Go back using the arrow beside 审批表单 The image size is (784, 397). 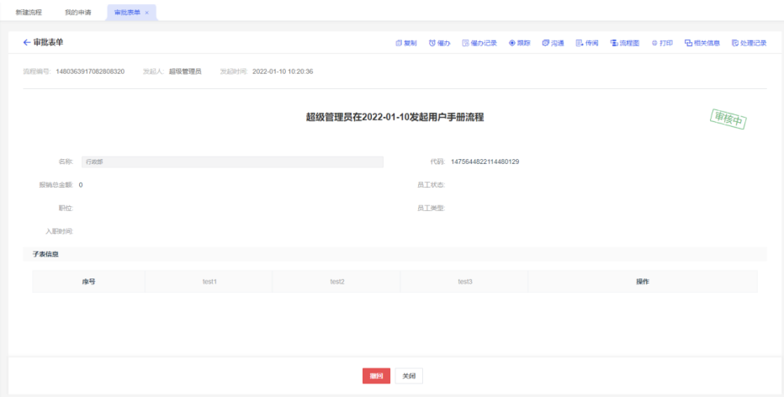pyautogui.click(x=26, y=42)
